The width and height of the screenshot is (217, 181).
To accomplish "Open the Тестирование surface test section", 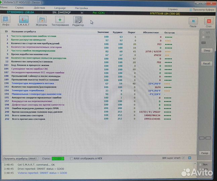I will [x=60, y=21].
